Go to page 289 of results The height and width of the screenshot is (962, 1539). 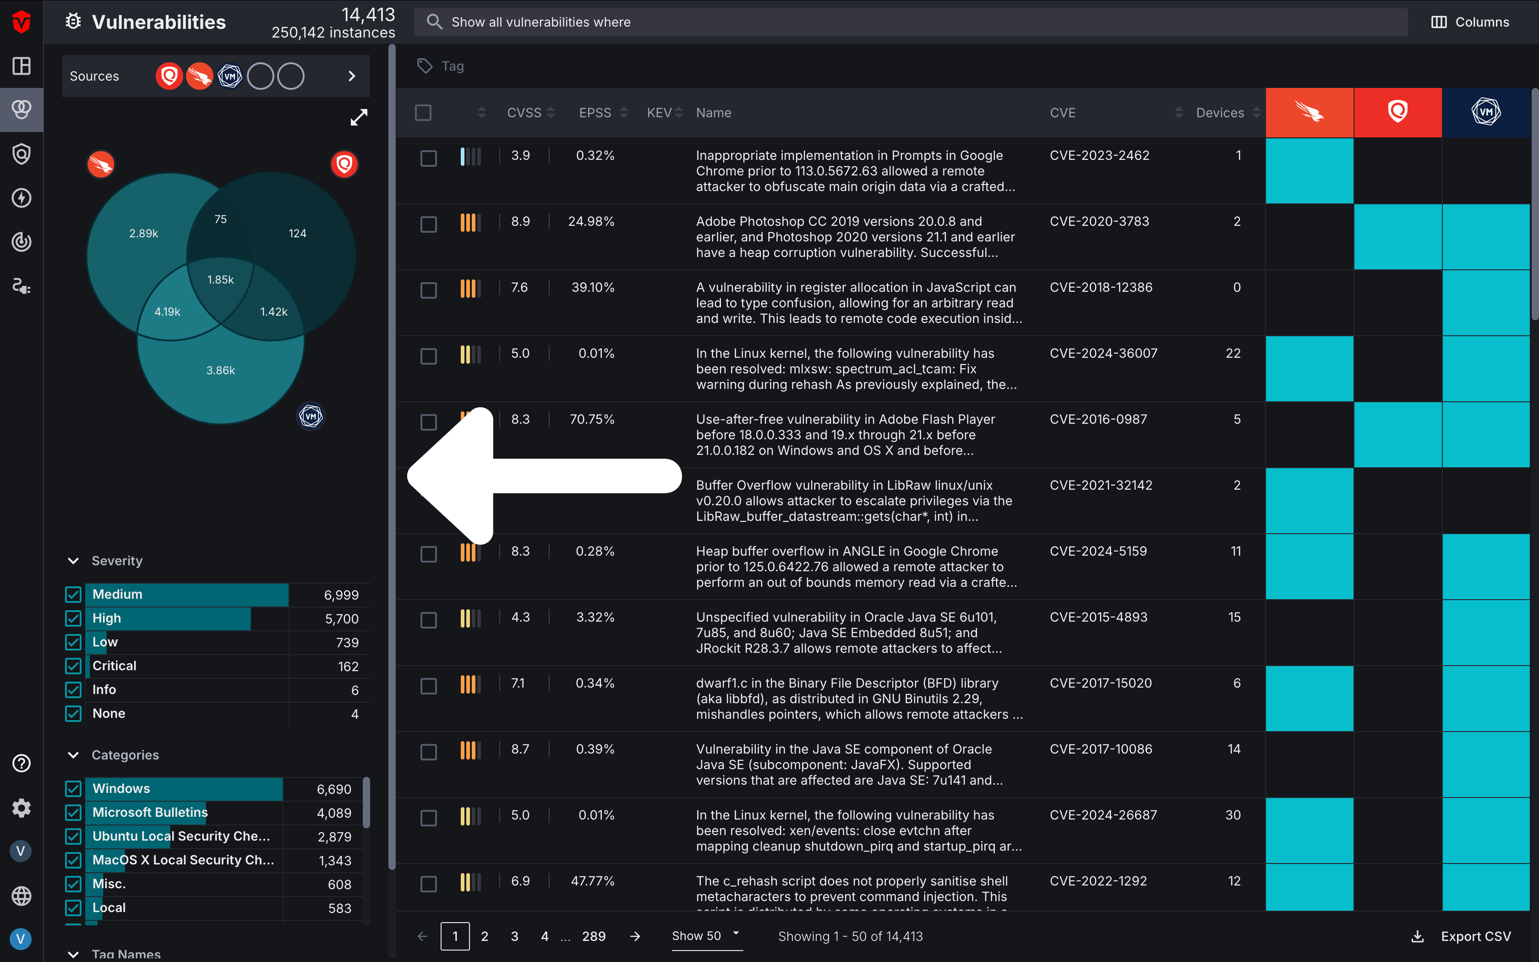[593, 936]
